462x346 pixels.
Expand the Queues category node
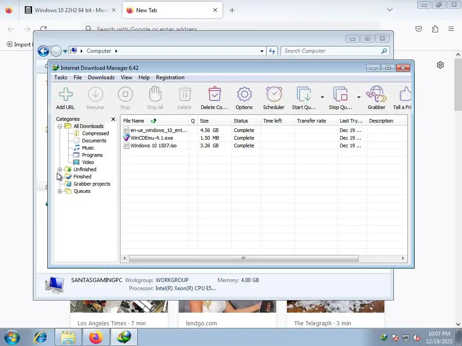[x=60, y=191]
